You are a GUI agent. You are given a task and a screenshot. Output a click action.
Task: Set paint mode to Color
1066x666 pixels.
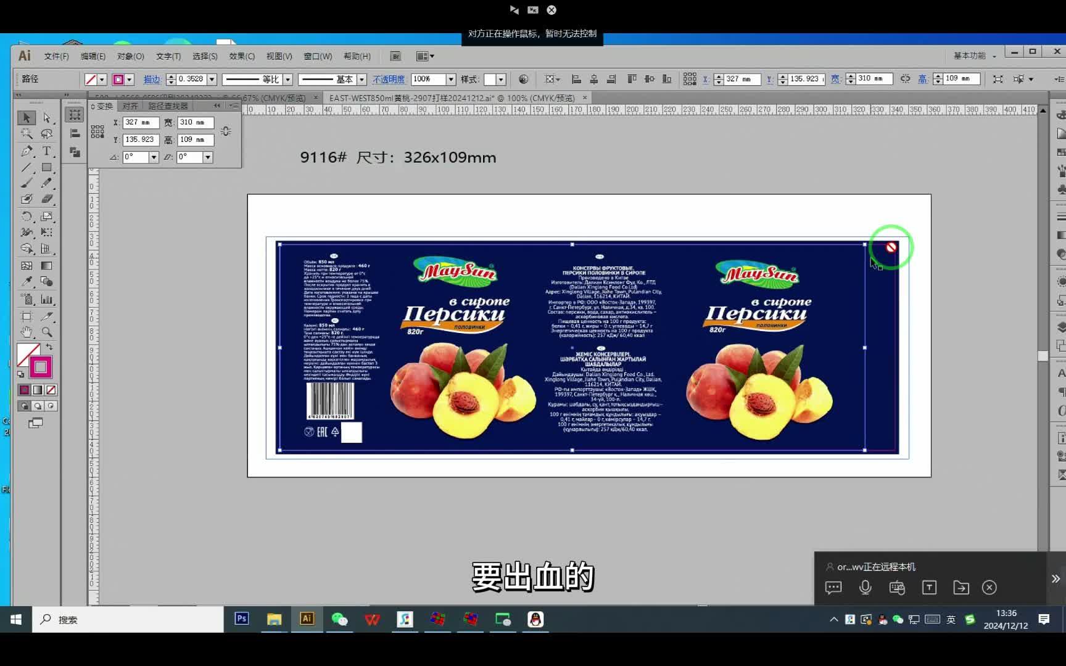click(x=24, y=390)
